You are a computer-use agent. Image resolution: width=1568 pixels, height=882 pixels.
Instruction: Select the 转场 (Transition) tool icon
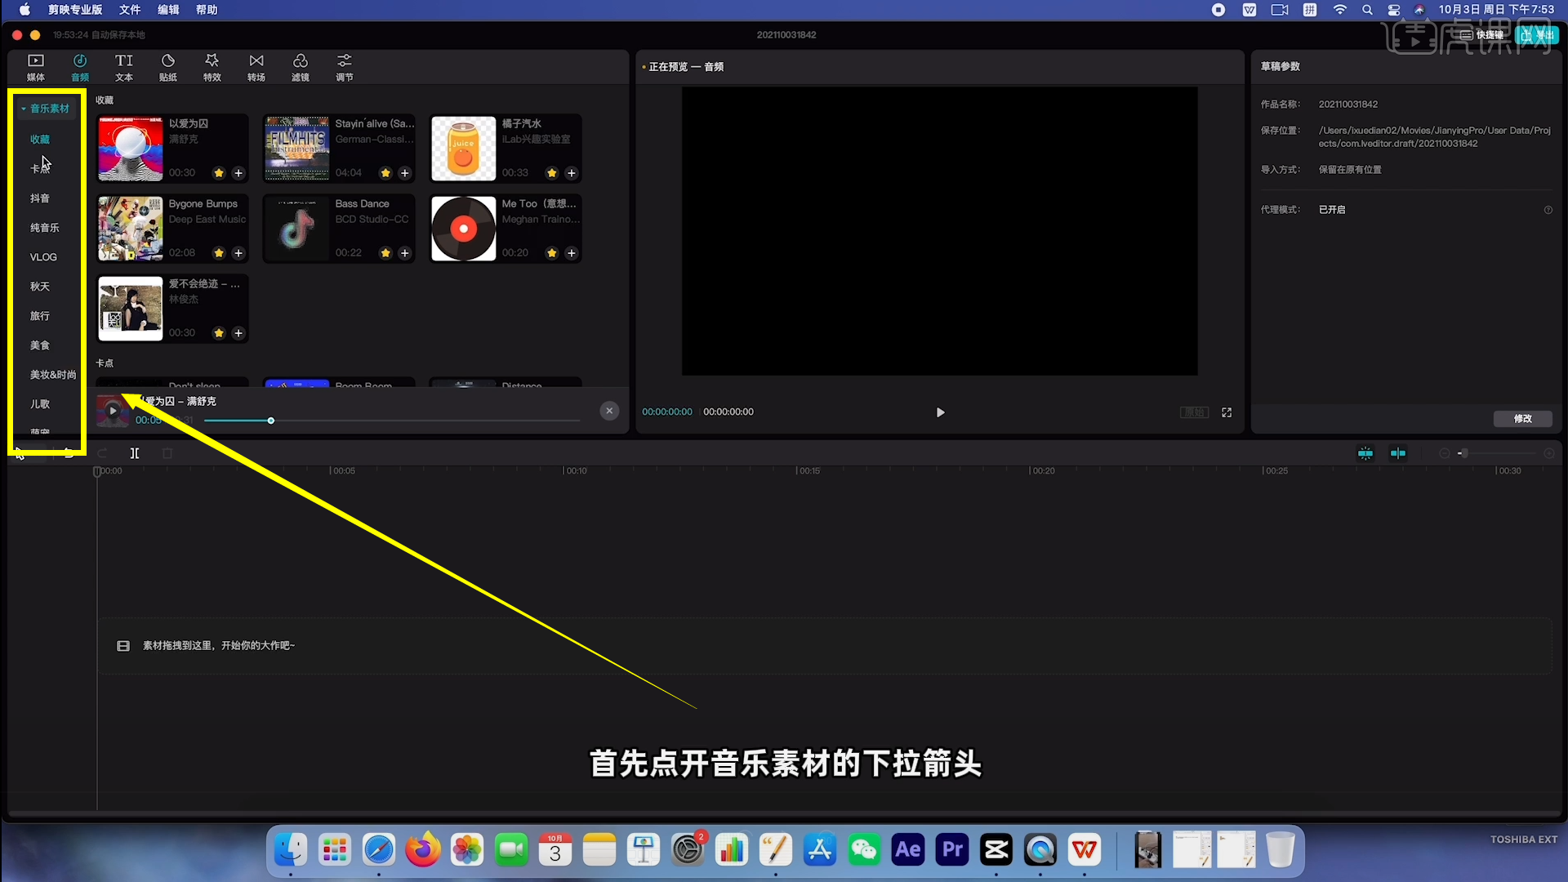click(x=256, y=67)
